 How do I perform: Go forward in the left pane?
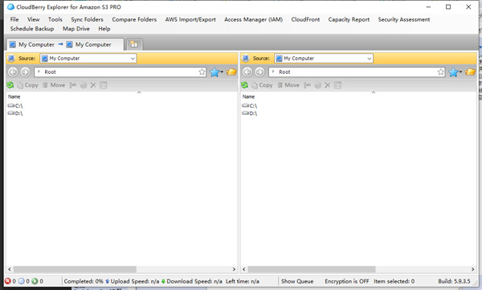(x=25, y=72)
